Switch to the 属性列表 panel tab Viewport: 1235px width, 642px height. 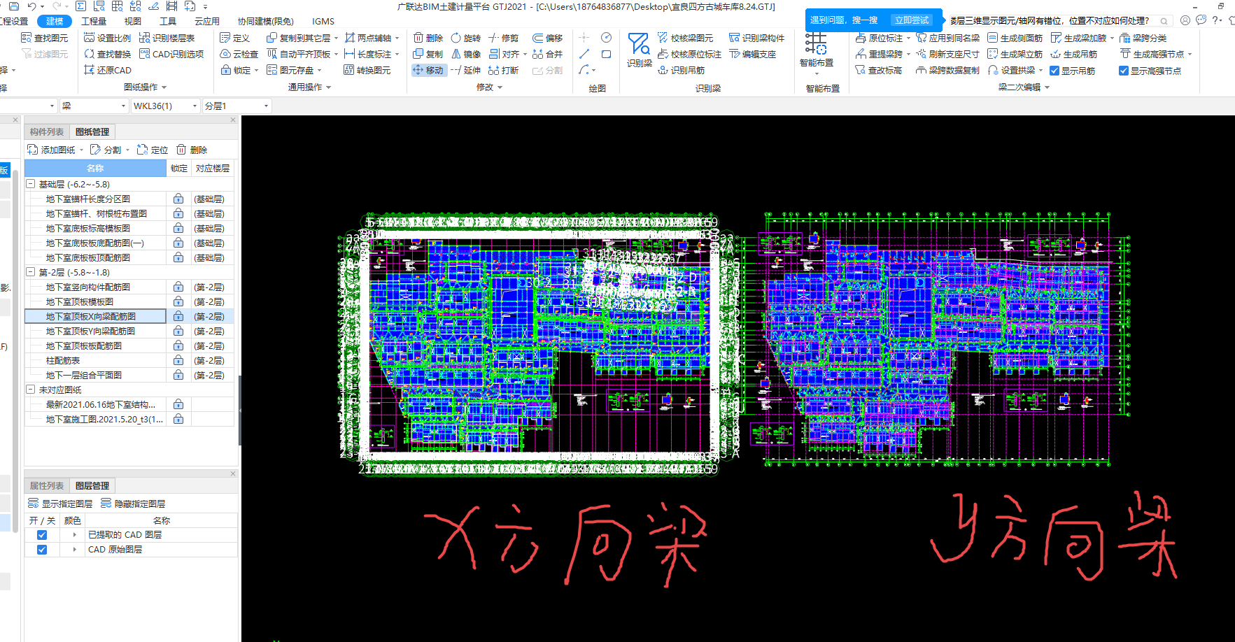(x=47, y=485)
